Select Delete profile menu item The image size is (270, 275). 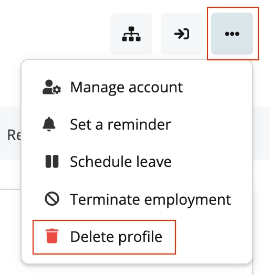pyautogui.click(x=105, y=237)
